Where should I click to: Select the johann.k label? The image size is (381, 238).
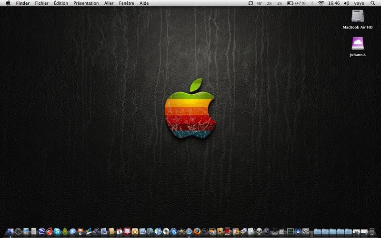pos(358,54)
